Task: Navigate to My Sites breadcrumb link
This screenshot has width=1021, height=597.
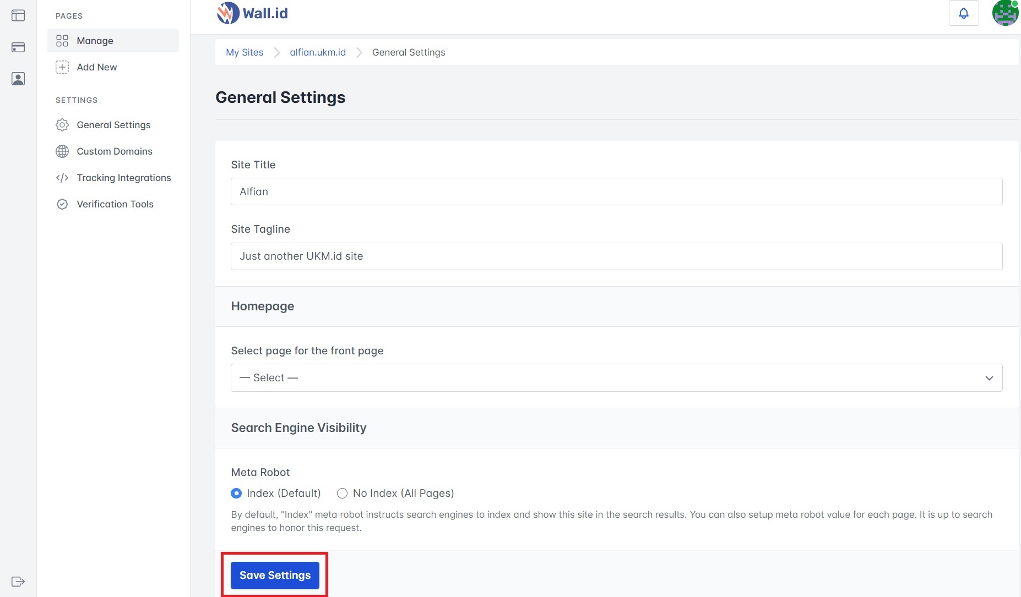Action: click(244, 52)
